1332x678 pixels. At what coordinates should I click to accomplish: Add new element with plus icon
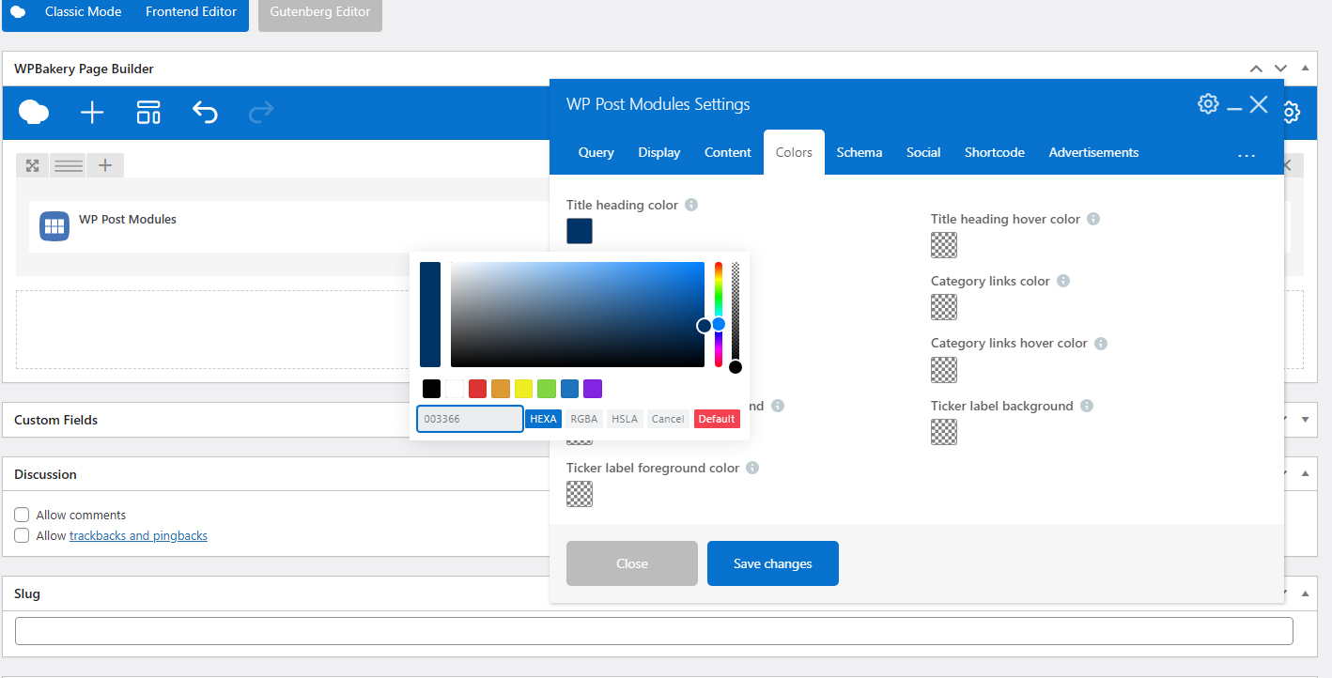(92, 114)
